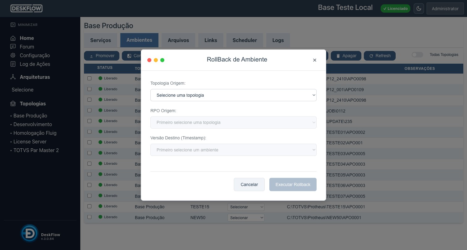Check the row ending TESTE01\APO0002

pos(90,132)
